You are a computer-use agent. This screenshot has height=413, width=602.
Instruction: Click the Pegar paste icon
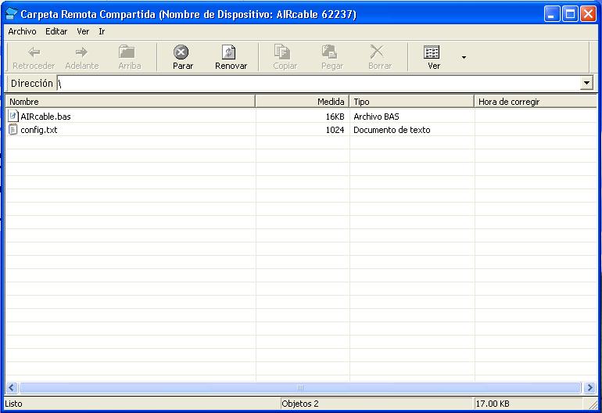(x=329, y=52)
